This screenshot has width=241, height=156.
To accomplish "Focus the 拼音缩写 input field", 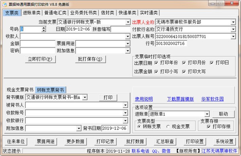I will click(x=120, y=29).
